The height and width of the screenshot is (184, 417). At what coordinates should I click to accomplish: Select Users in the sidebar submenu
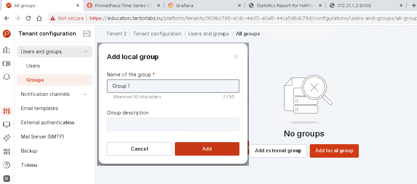pos(33,66)
